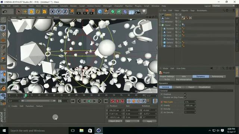Click the Windows Store taskbar icon
The height and width of the screenshot is (134, 239).
(x=90, y=131)
